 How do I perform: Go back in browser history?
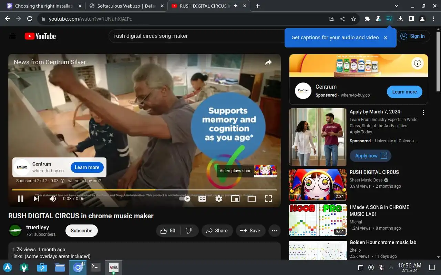tap(8, 19)
